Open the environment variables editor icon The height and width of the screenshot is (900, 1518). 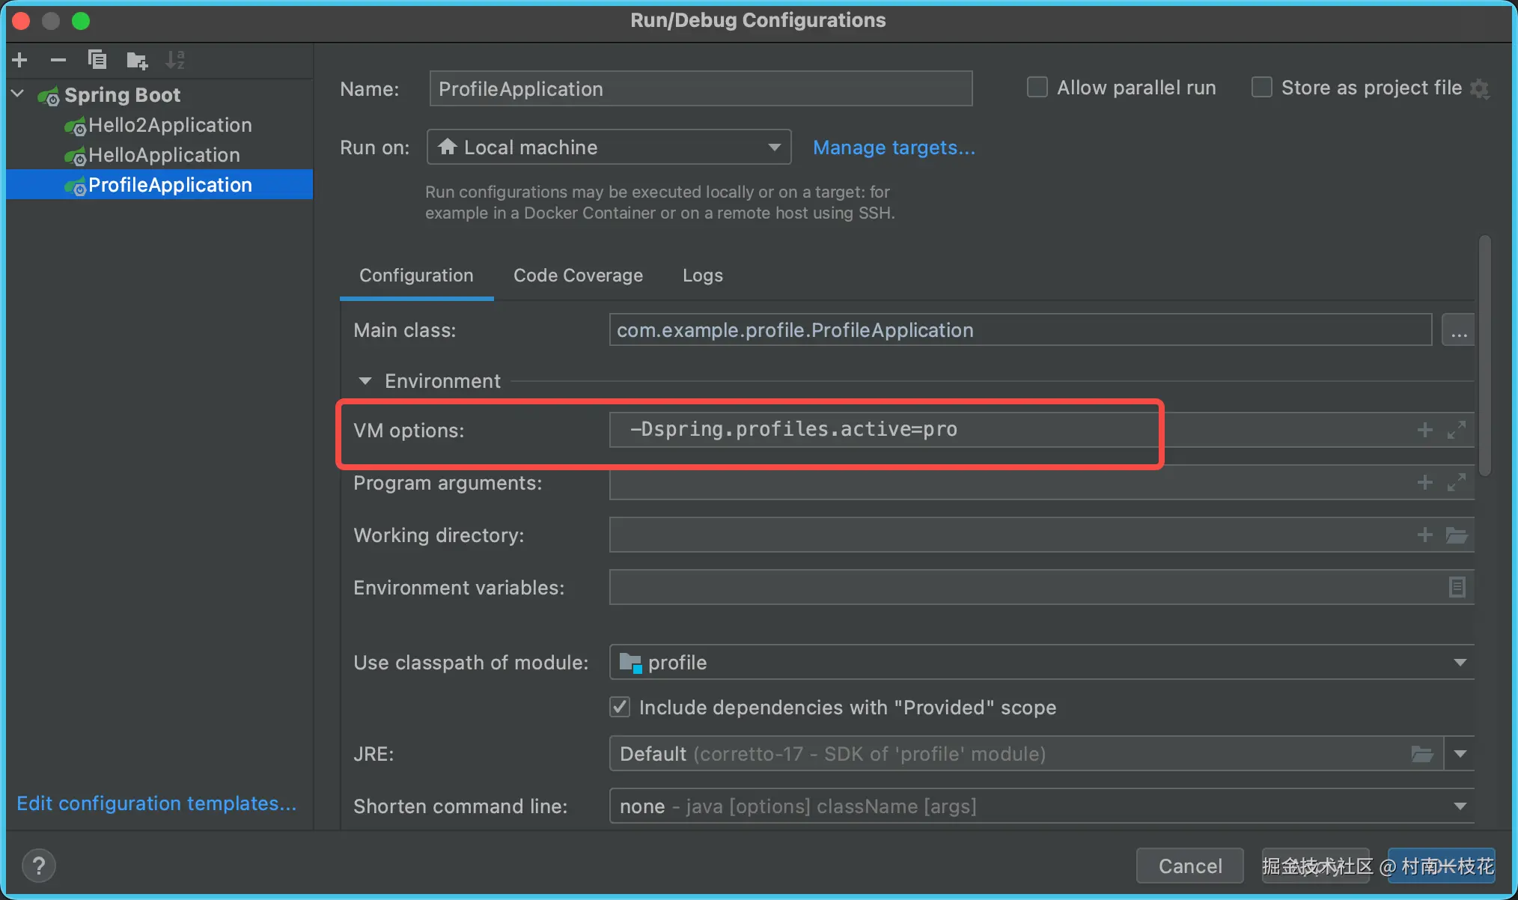(x=1457, y=587)
